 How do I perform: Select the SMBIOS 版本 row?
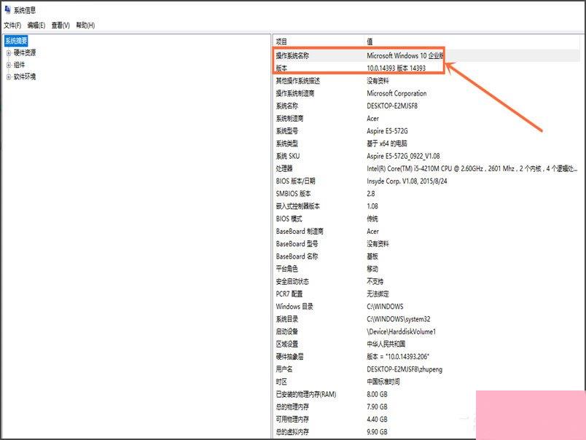coord(426,194)
